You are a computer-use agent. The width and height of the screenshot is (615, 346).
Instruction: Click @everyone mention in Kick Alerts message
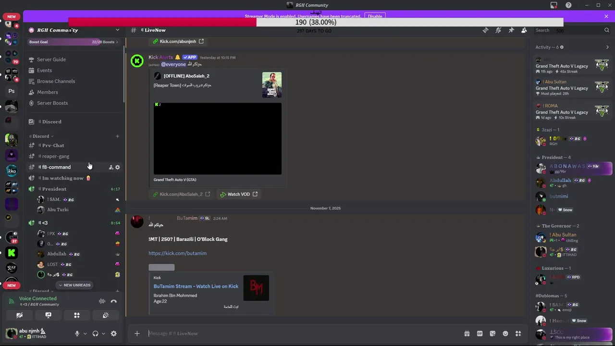click(173, 64)
